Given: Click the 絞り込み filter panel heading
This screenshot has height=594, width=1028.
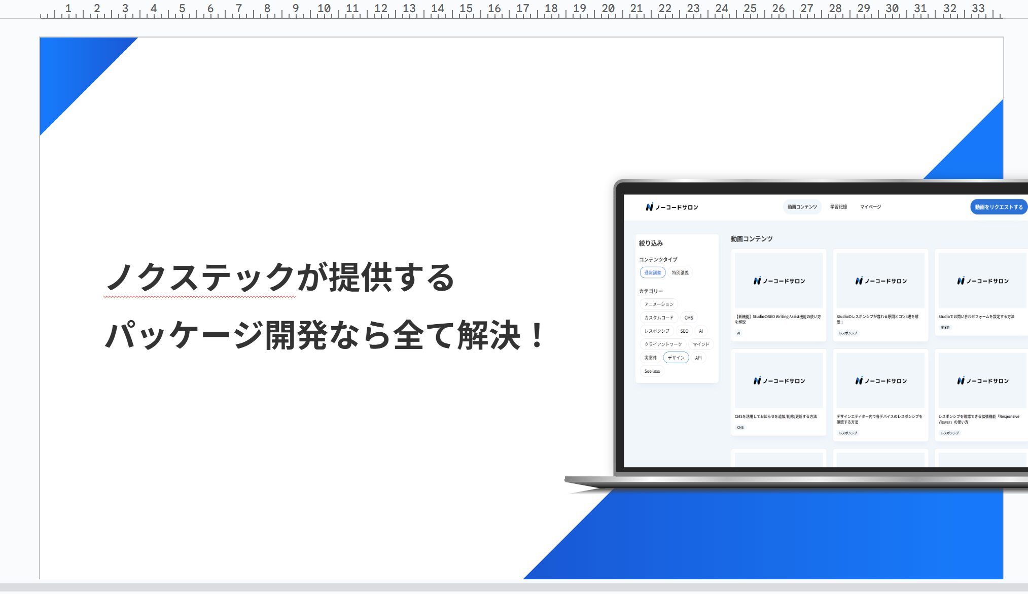Looking at the screenshot, I should coord(651,243).
